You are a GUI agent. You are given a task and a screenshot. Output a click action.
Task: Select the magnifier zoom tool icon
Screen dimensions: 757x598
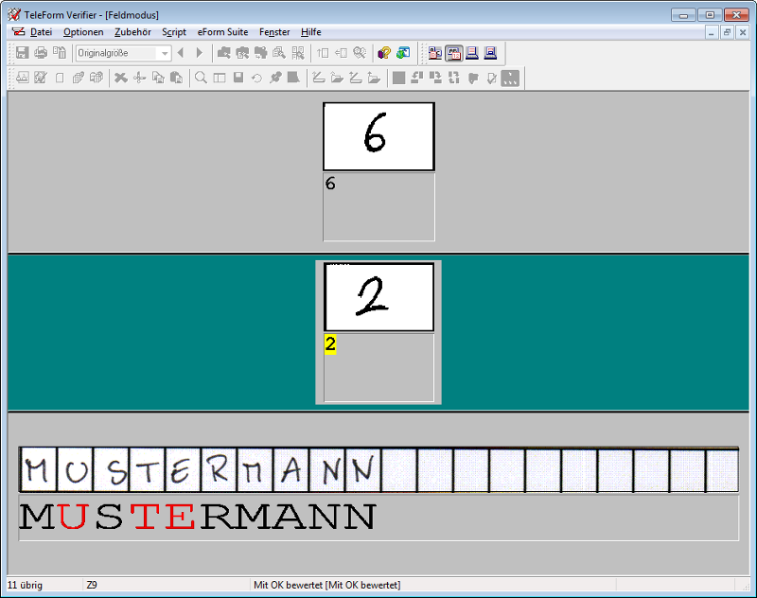pos(202,78)
